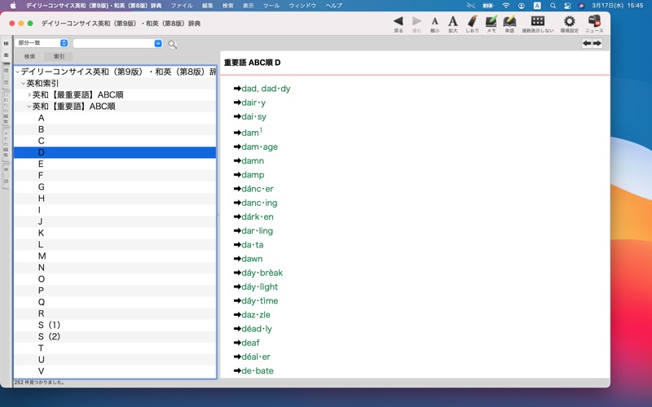Open the Apple menu

(x=13, y=6)
